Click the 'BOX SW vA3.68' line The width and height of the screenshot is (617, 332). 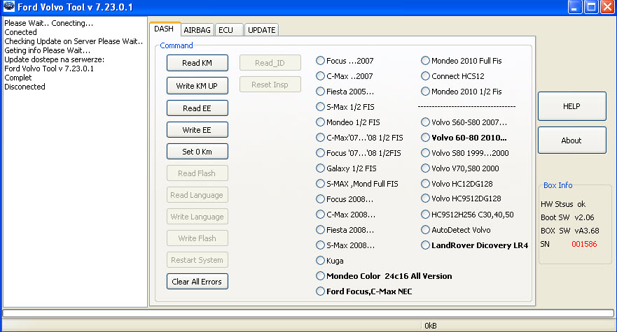[570, 231]
